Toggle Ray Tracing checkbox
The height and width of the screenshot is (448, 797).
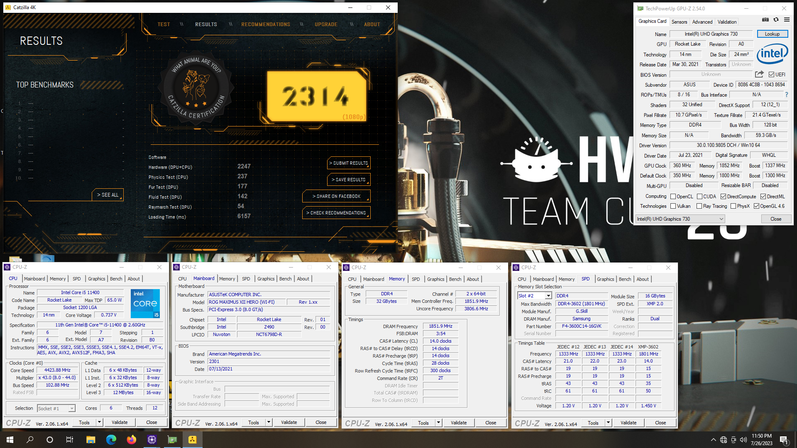point(699,206)
